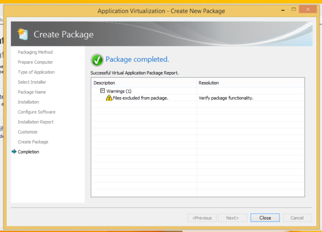Open the Installation Report step in sidebar
Viewport: 322px width, 232px height.
35,122
